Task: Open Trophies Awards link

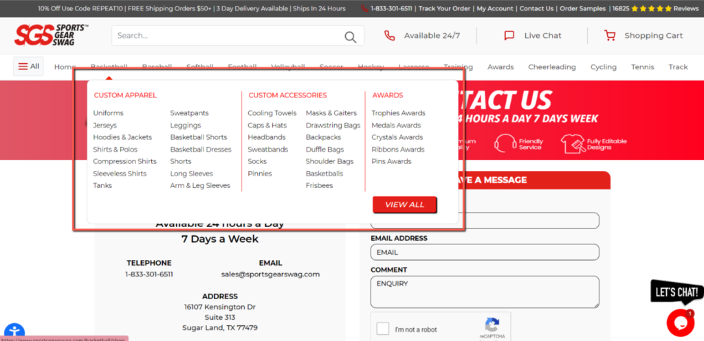Action: coord(398,113)
